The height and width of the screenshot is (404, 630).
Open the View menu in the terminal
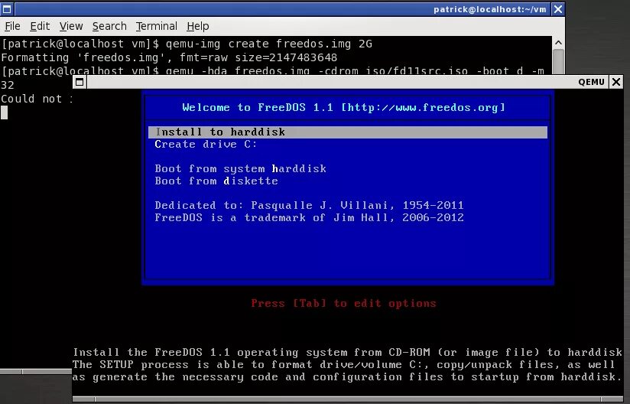coord(71,26)
